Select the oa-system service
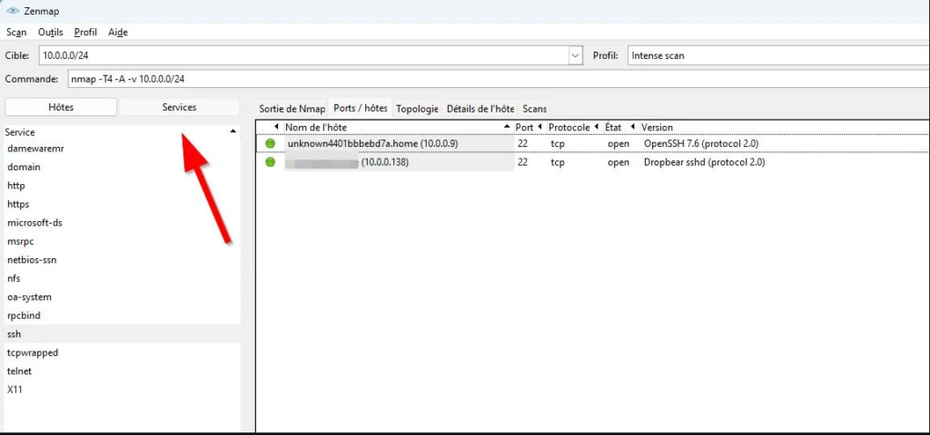The height and width of the screenshot is (435, 930). pyautogui.click(x=123, y=296)
